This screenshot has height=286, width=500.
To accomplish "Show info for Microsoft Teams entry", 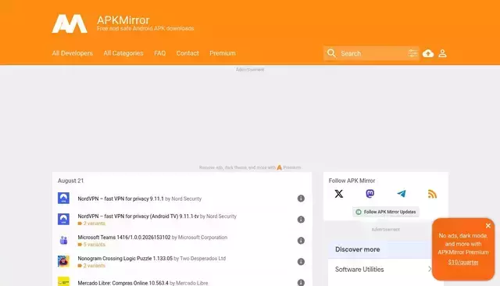I will pyautogui.click(x=301, y=241).
